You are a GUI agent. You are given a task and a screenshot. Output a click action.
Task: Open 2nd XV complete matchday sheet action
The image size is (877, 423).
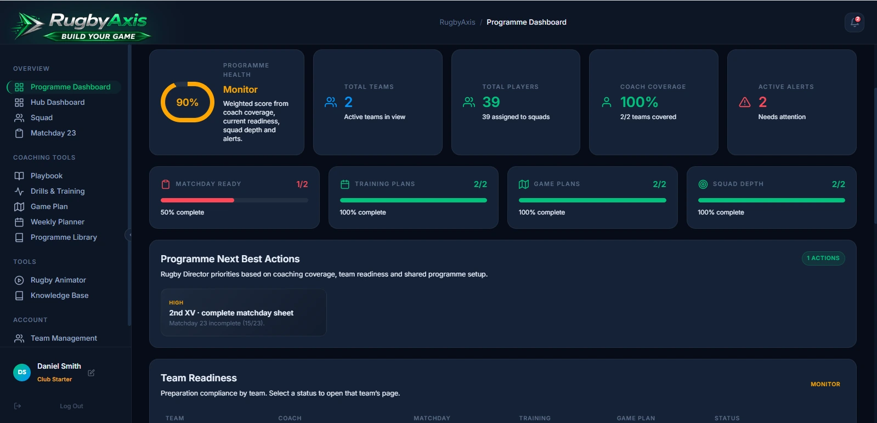click(x=244, y=312)
